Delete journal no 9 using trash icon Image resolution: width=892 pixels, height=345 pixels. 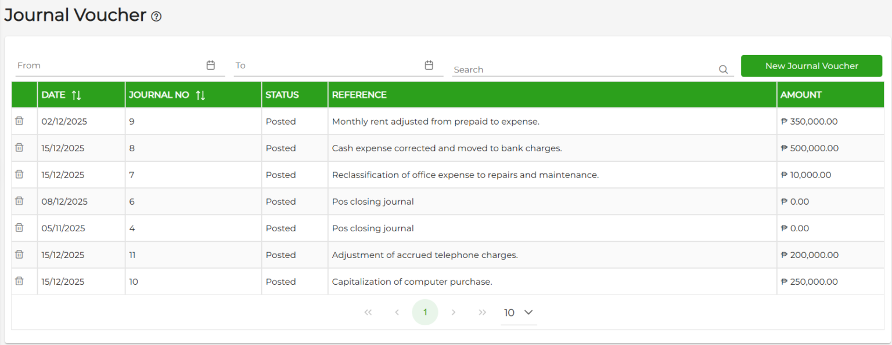19,121
